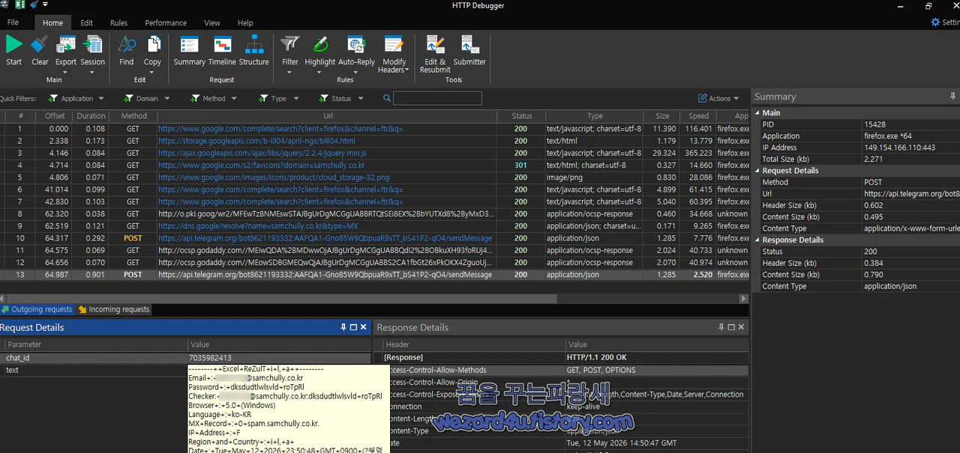
Task: Open the File menu
Action: coord(13,22)
